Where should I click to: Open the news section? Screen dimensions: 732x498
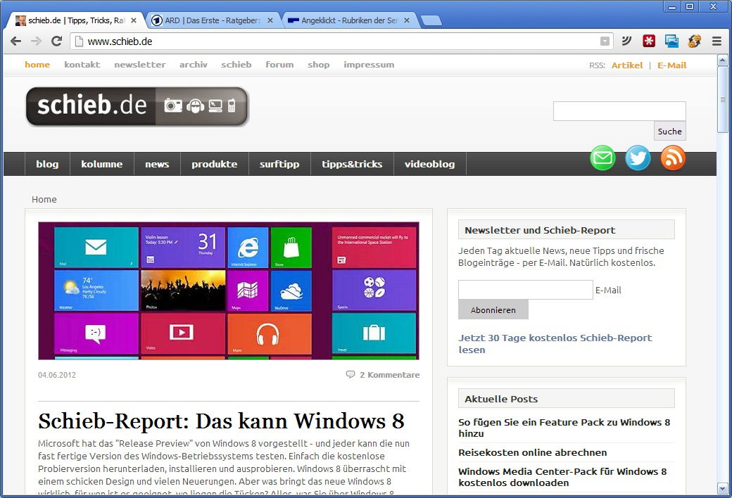point(157,164)
